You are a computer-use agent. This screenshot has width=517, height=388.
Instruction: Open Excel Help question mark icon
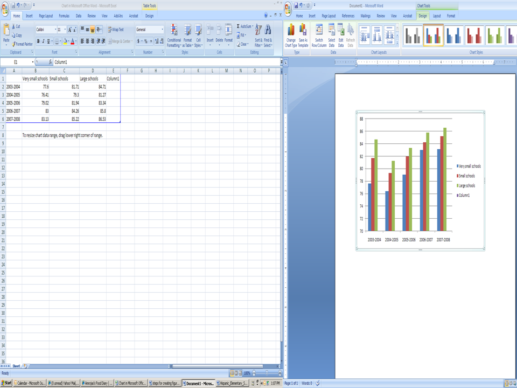point(266,16)
